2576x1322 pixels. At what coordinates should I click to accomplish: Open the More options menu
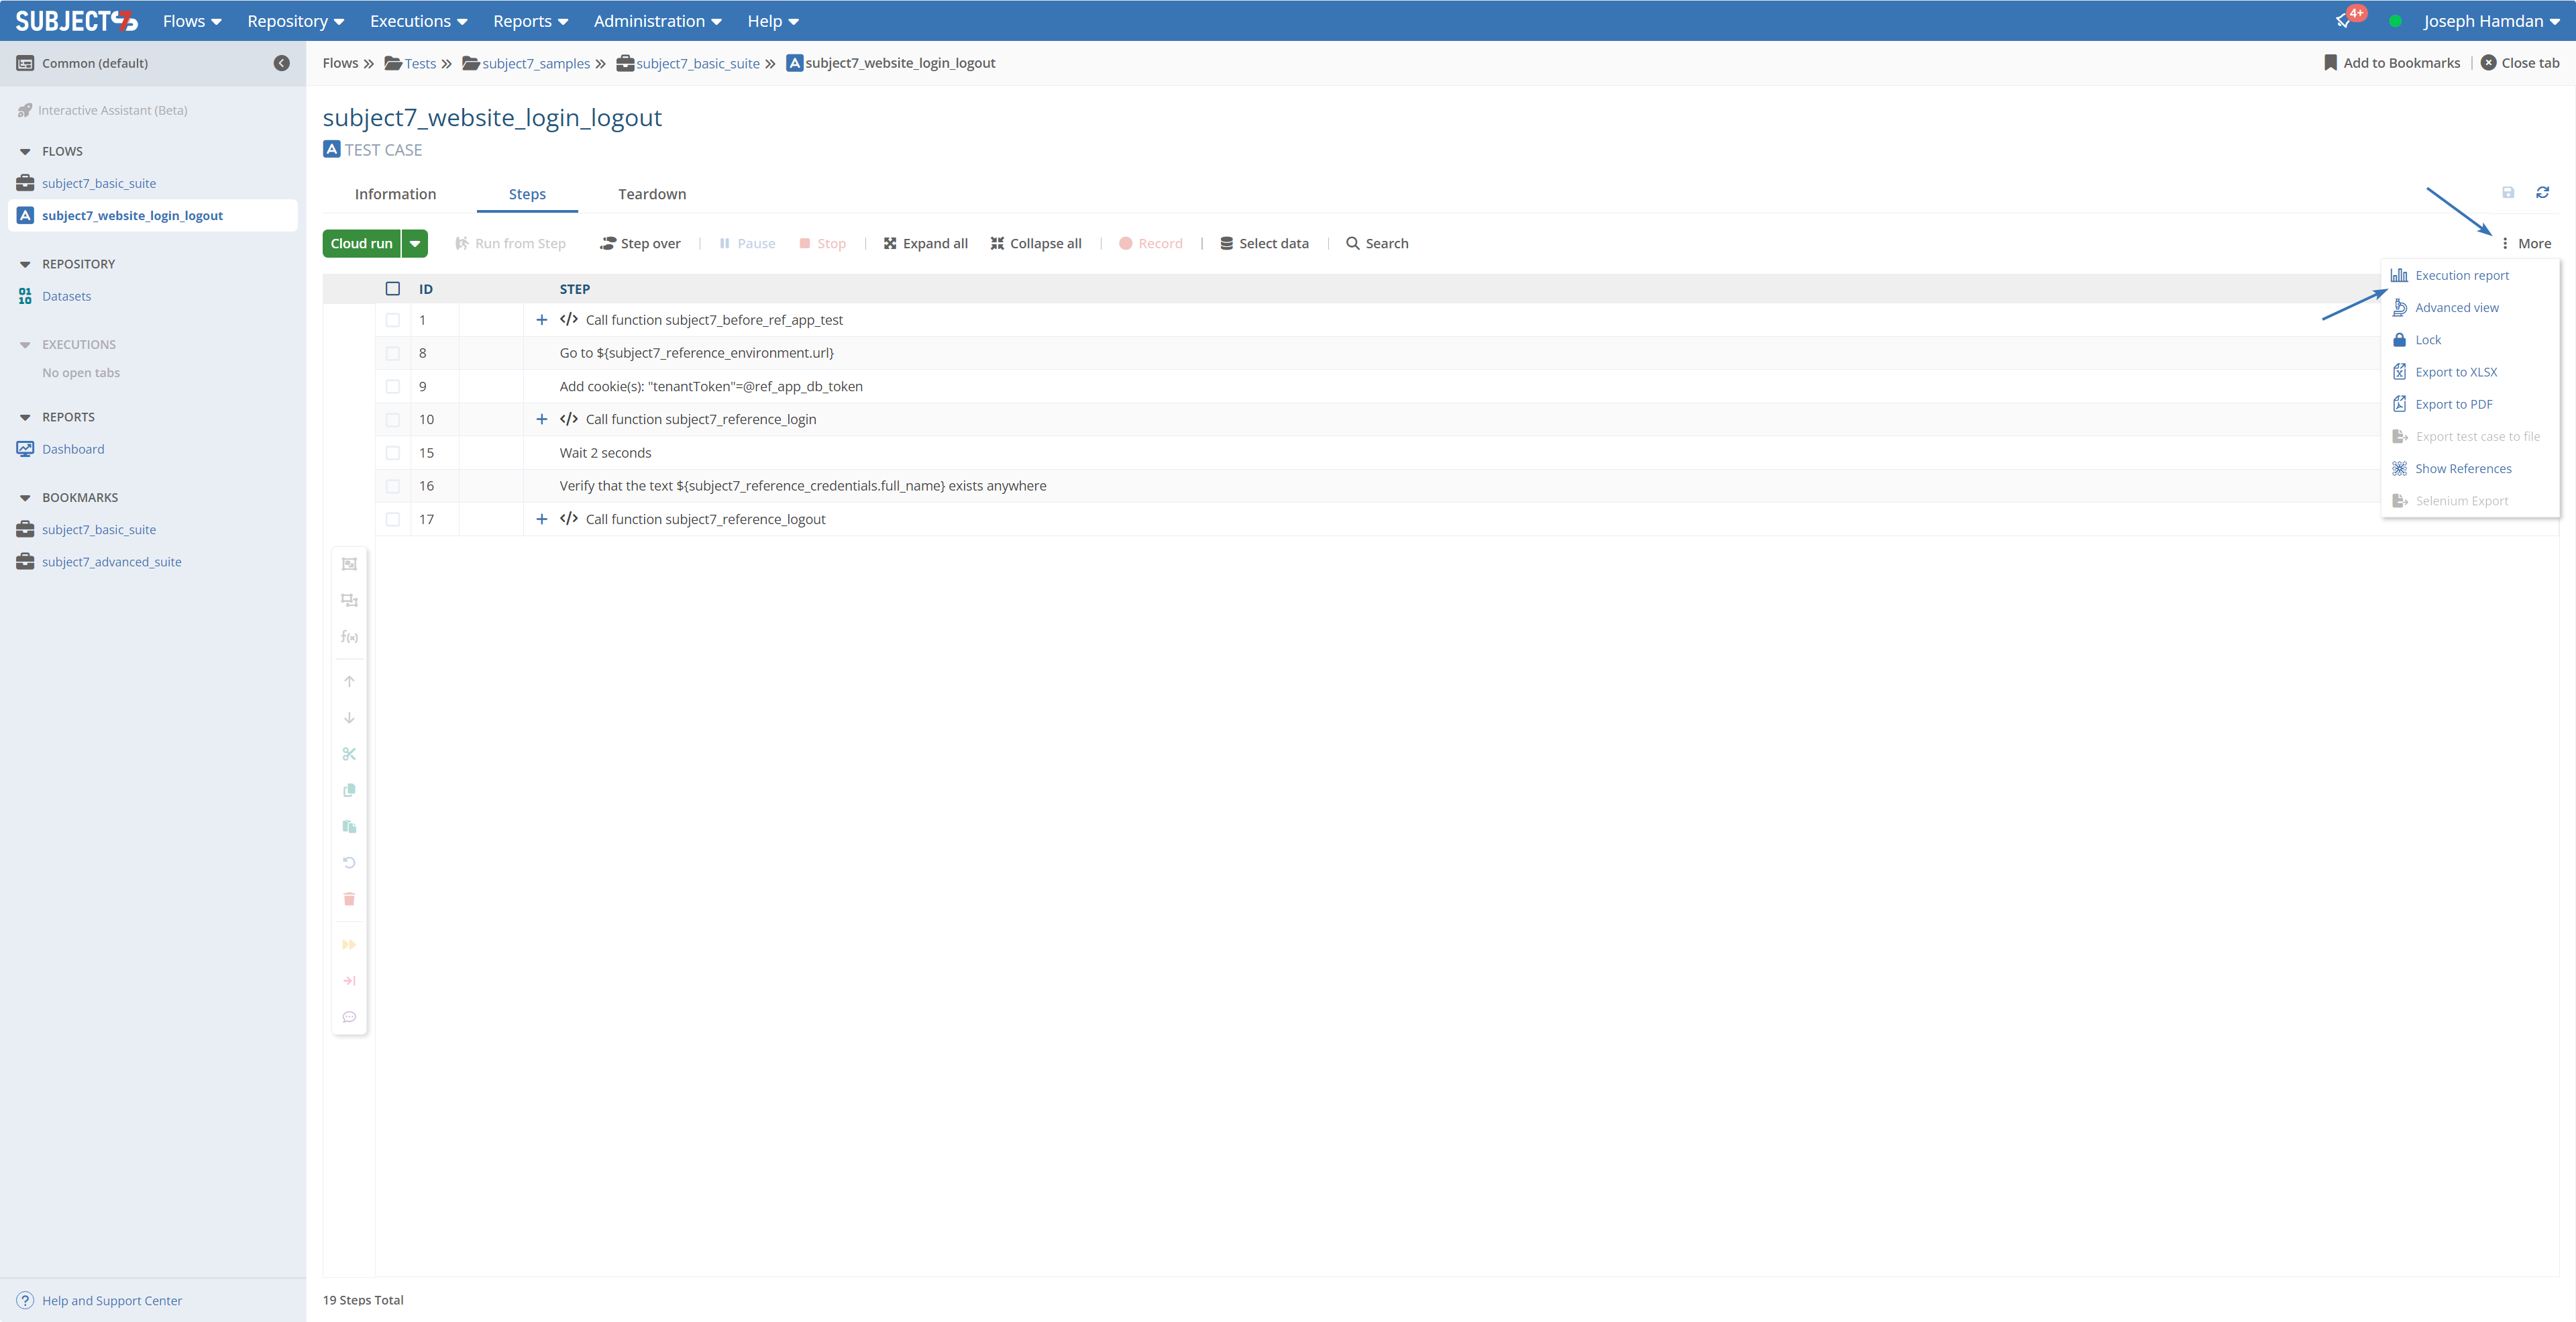pos(2526,243)
